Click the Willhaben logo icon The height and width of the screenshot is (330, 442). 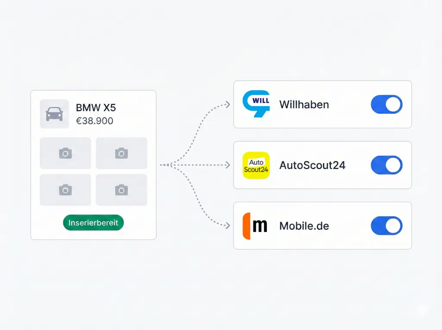pyautogui.click(x=256, y=104)
